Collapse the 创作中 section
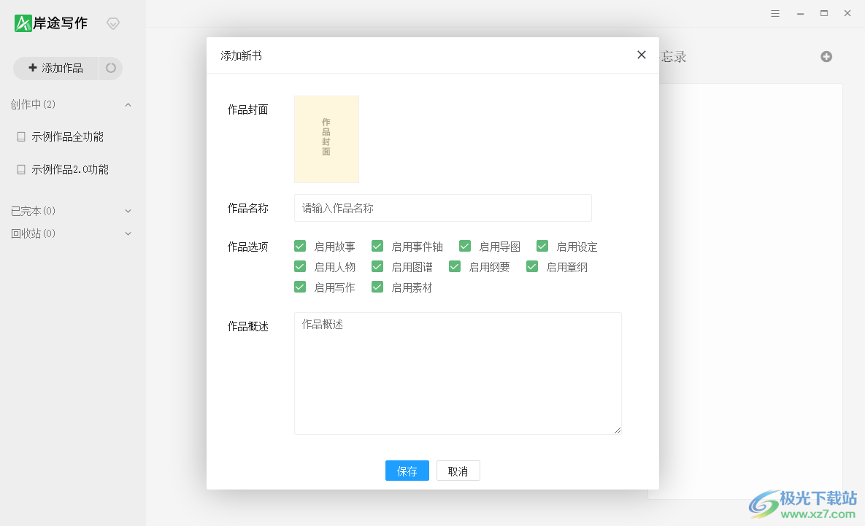Screen dimensions: 865x526 [x=128, y=104]
